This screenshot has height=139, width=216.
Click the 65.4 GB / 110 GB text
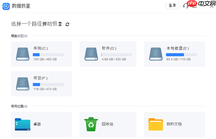coord(179,59)
